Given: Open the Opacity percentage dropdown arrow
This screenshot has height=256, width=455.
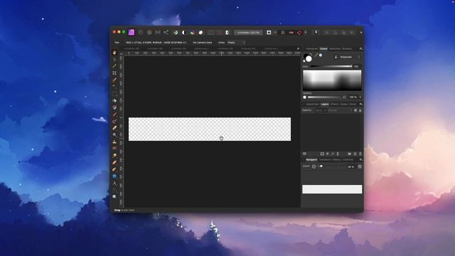Looking at the screenshot, I should coord(360,97).
